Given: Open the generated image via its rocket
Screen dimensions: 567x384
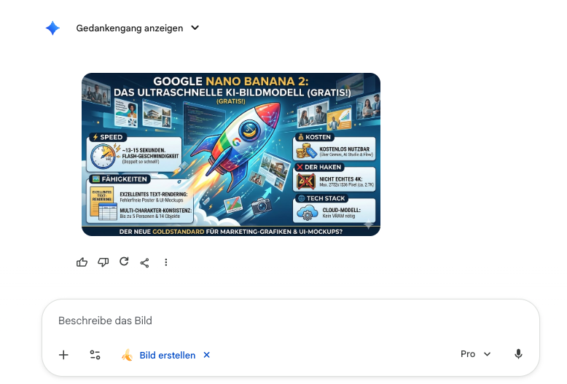Looking at the screenshot, I should [237, 144].
